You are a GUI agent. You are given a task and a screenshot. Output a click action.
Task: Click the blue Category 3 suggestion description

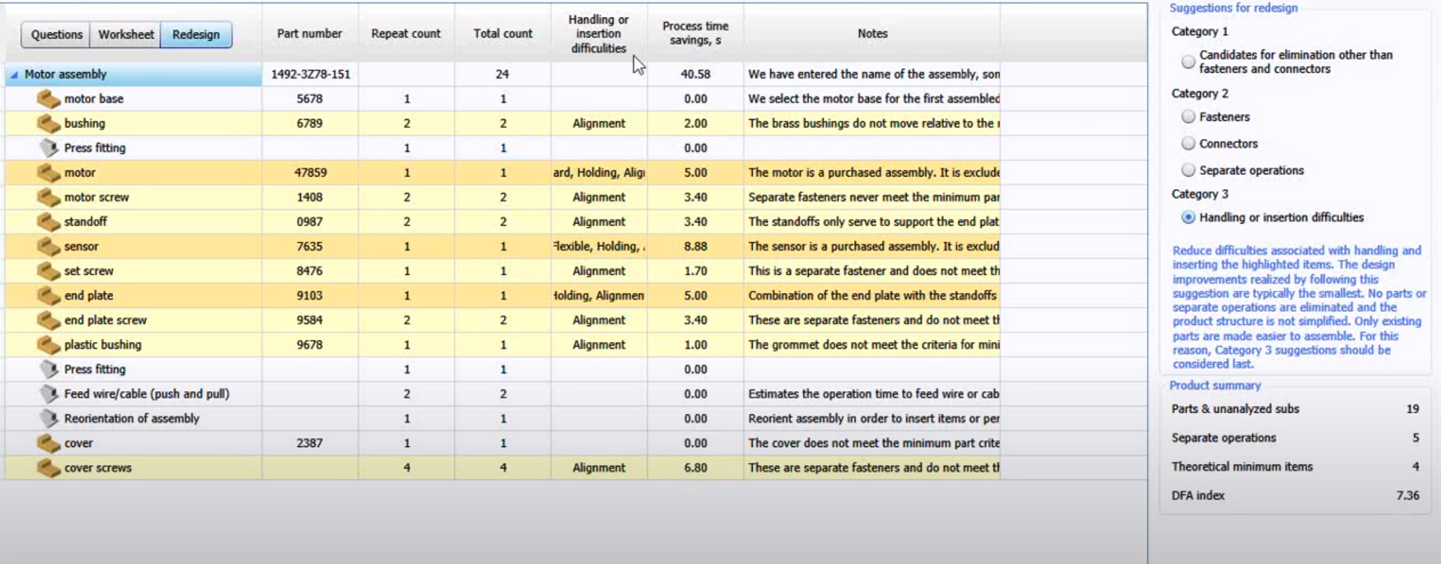(1299, 307)
